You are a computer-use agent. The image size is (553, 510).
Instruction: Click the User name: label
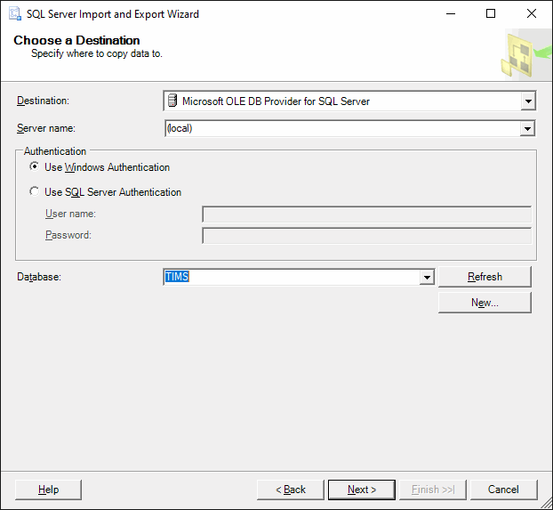click(70, 214)
